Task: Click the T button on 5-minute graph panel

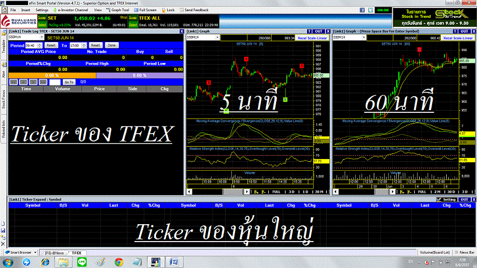Action: tap(309, 31)
